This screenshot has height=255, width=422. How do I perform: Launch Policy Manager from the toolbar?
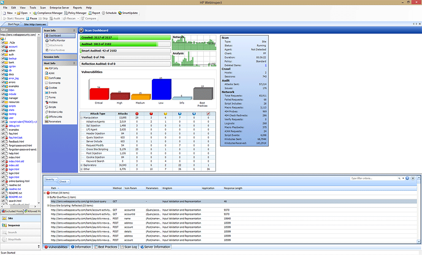point(76,13)
